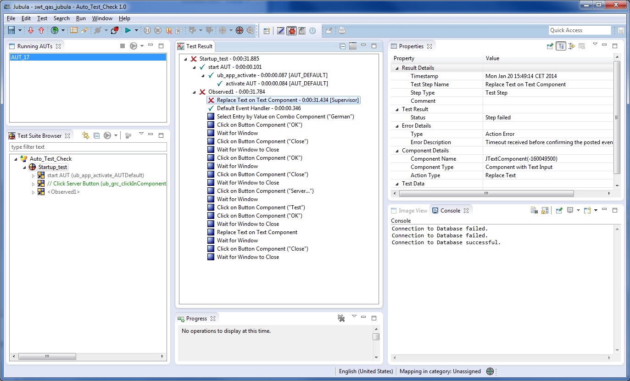Click the start-test green play icon
The image size is (630, 381).
tap(128, 30)
